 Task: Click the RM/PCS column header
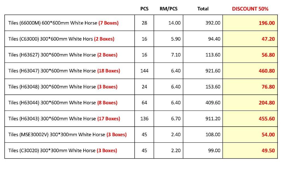pyautogui.click(x=168, y=9)
